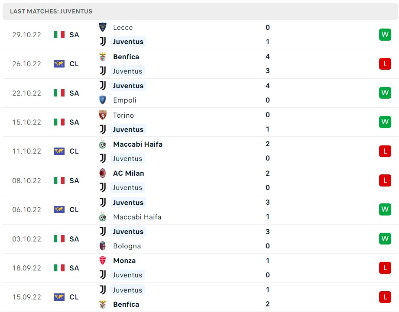Click the date 15.09.22 in the last row

[x=26, y=297]
